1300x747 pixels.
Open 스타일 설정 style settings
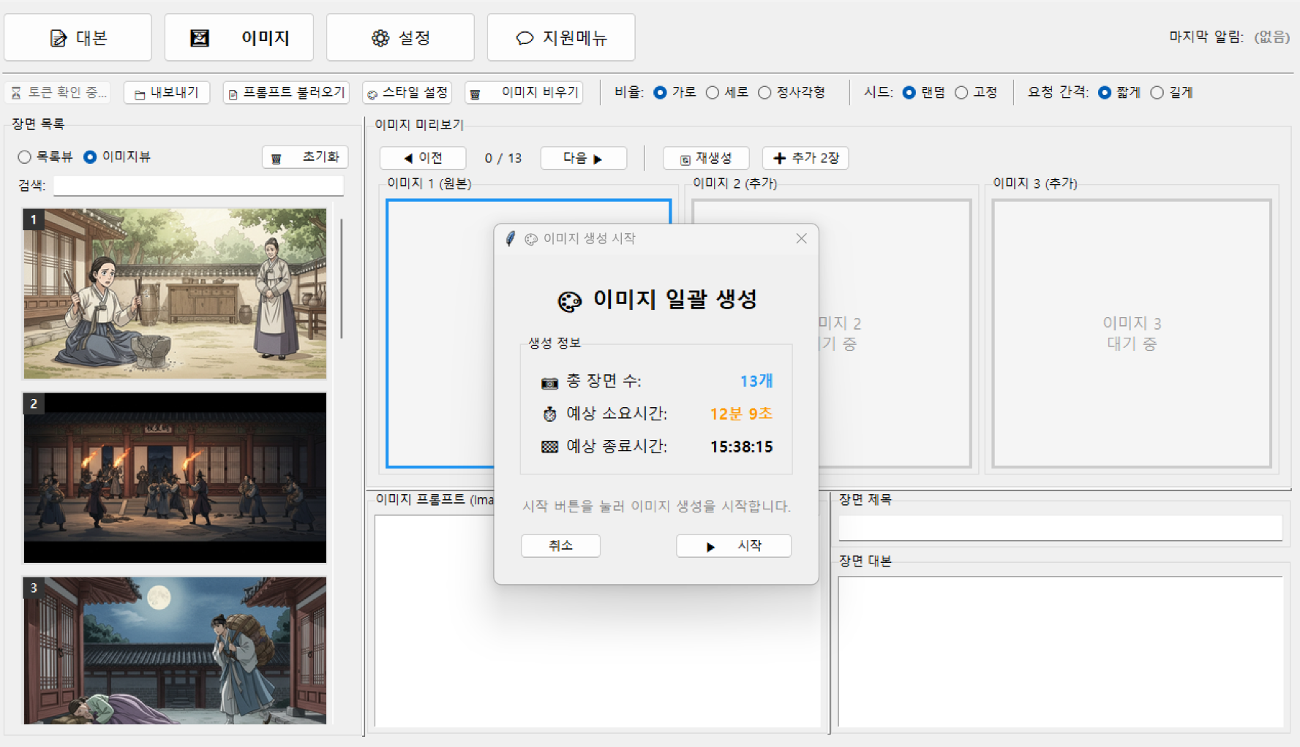coord(407,93)
